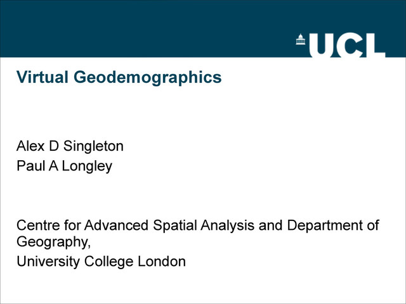
Task: Click the word "Virtual" in the title
Action: pyautogui.click(x=43, y=78)
